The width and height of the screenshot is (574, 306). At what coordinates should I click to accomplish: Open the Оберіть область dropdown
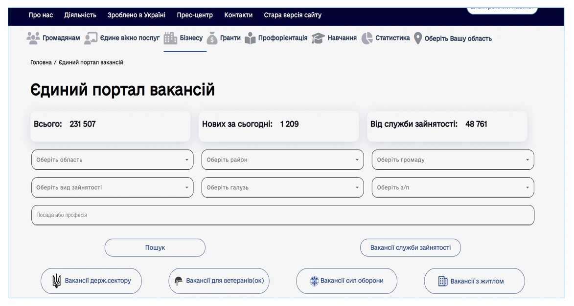tap(113, 160)
